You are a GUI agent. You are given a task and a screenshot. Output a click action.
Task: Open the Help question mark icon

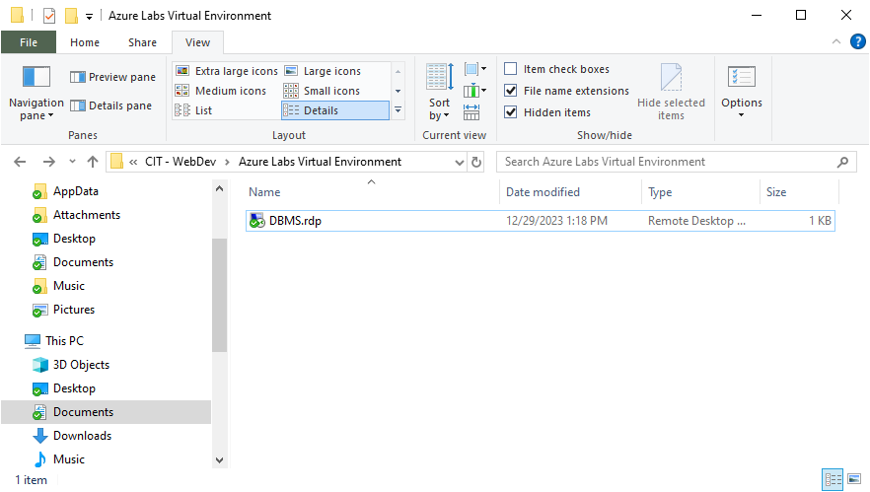point(858,41)
